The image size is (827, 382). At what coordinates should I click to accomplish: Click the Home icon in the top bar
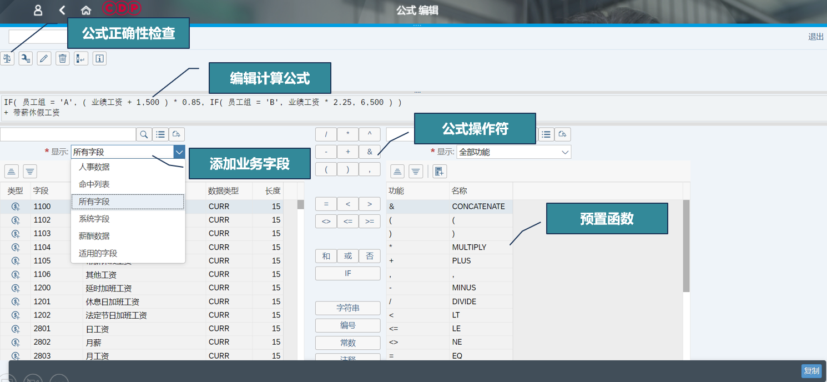tap(85, 9)
